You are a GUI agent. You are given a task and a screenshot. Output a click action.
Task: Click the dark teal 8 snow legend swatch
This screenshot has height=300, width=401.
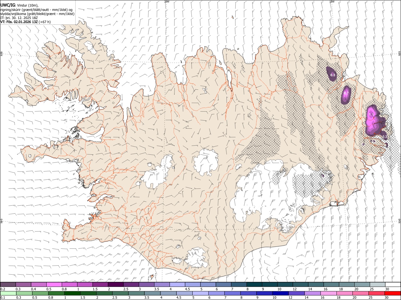(254, 284)
